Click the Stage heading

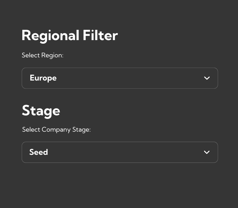coord(41,111)
